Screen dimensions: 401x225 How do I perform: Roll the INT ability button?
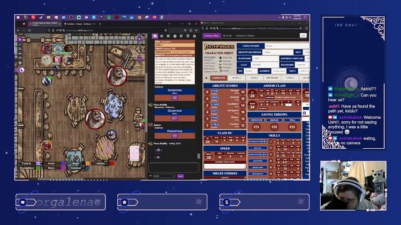pyautogui.click(x=214, y=111)
